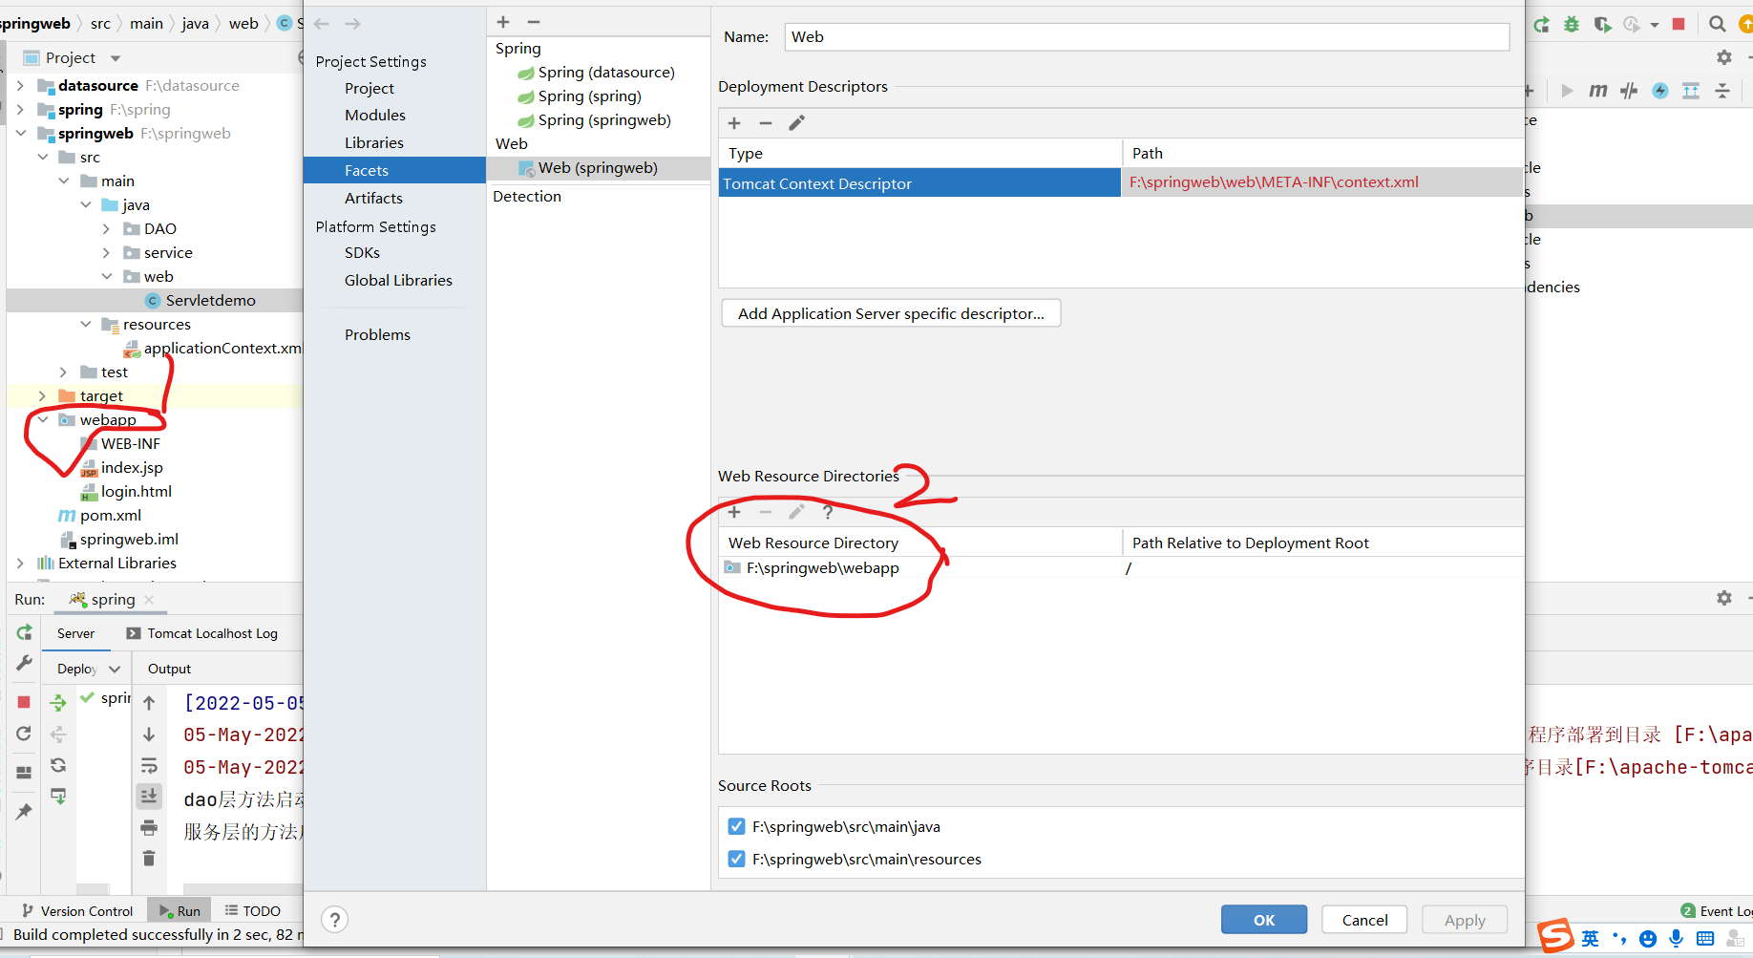Open Sogou input method S icon
This screenshot has width=1753, height=958.
click(x=1555, y=935)
